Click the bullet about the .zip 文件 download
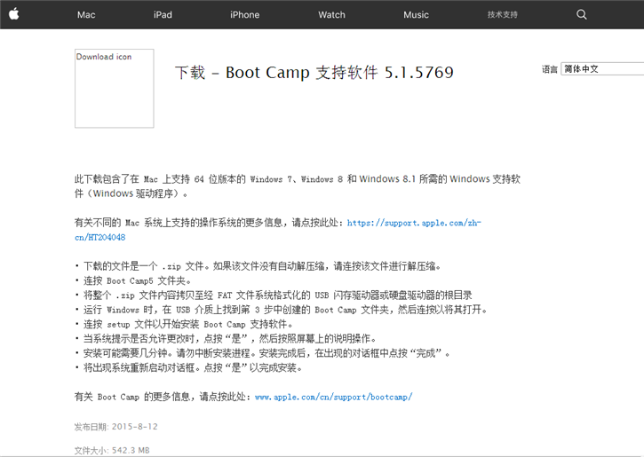The image size is (644, 457). coord(258,266)
